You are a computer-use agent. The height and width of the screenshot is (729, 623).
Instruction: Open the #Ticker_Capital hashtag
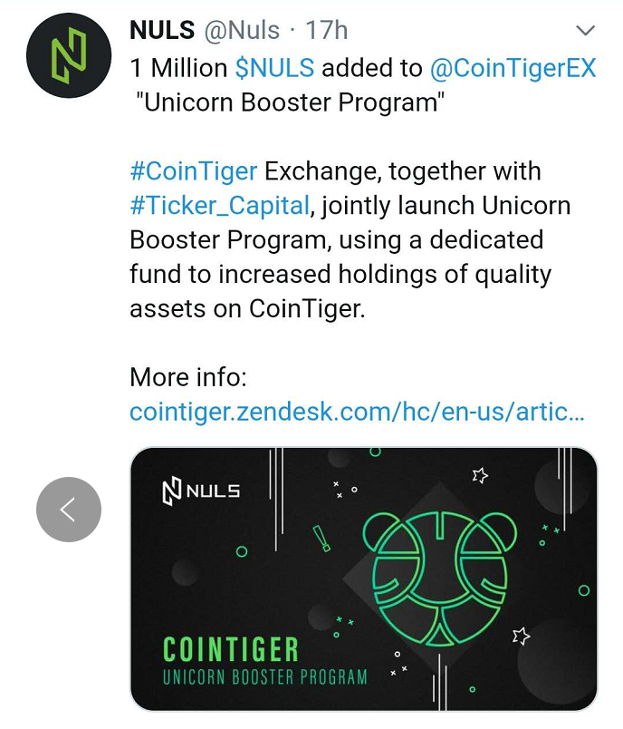tap(219, 206)
